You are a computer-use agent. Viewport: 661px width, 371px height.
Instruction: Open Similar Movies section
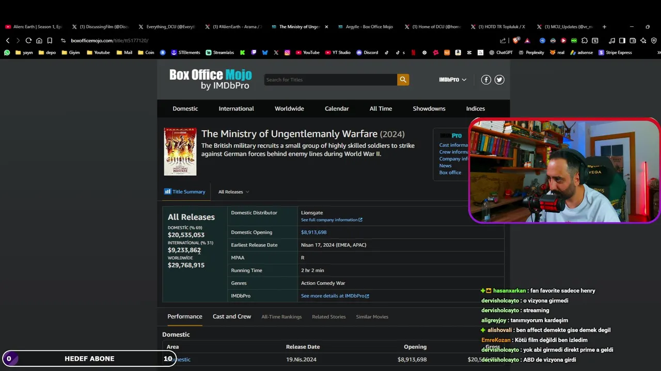point(372,316)
